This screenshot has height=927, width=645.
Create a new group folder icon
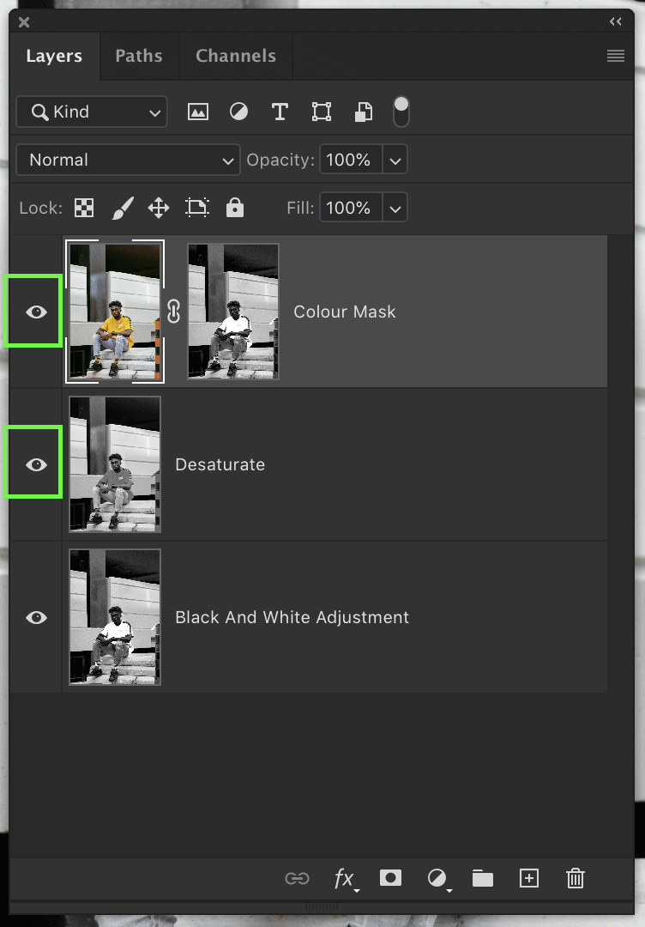pos(483,879)
